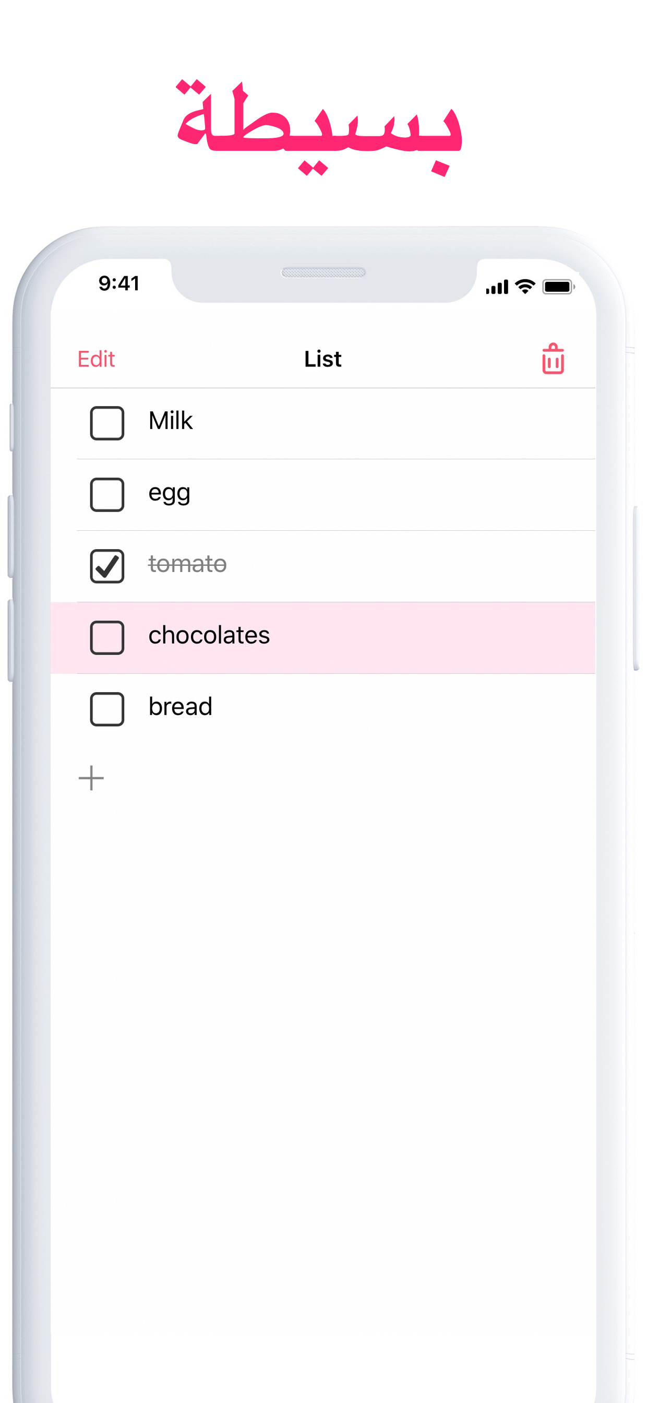Viewport: 648px width, 1403px height.
Task: Tap the Edit button
Action: 96,359
